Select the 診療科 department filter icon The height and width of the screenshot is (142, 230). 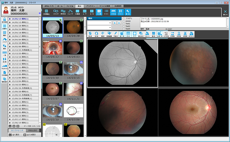click(4, 27)
